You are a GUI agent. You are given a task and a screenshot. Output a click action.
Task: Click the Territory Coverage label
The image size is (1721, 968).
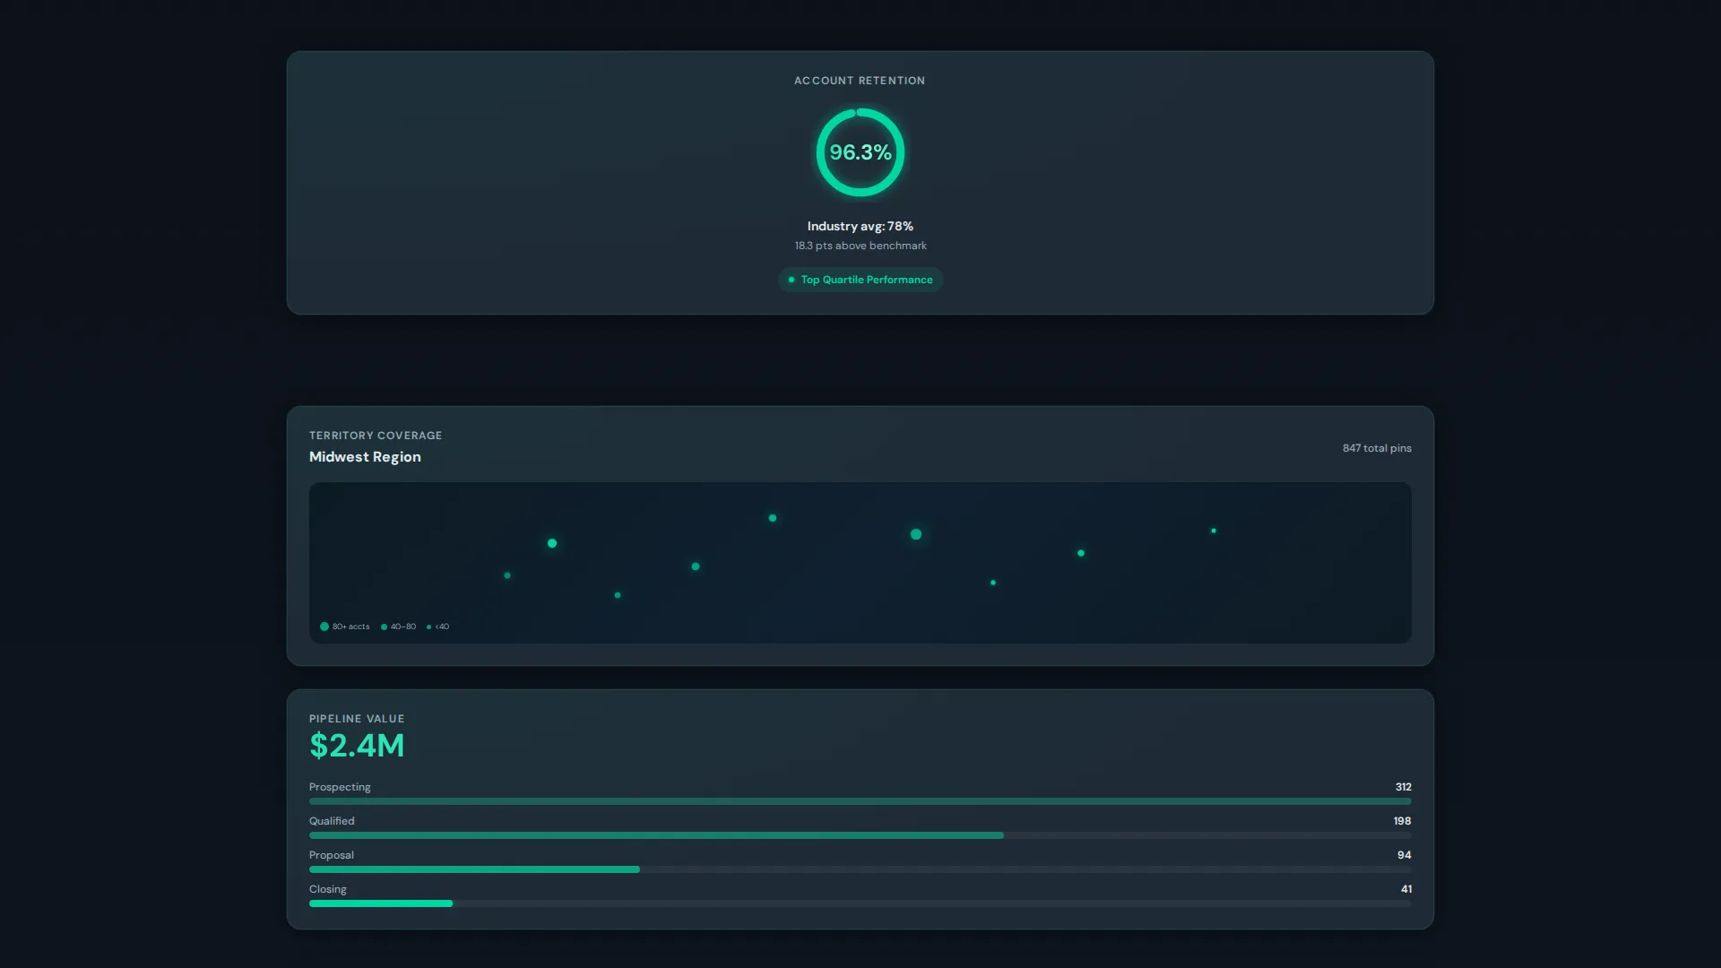coord(376,436)
